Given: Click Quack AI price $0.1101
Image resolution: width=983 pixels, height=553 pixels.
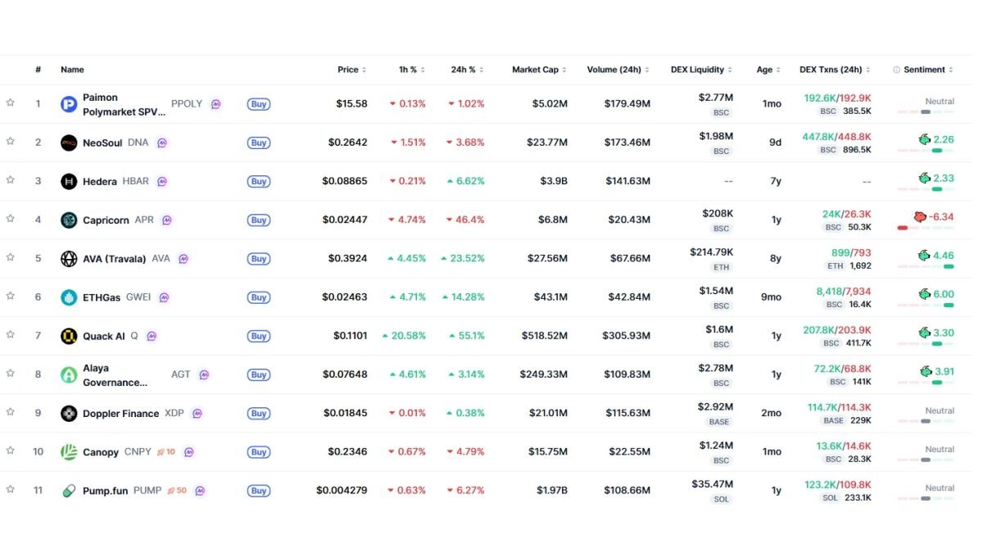Looking at the screenshot, I should click(x=351, y=336).
